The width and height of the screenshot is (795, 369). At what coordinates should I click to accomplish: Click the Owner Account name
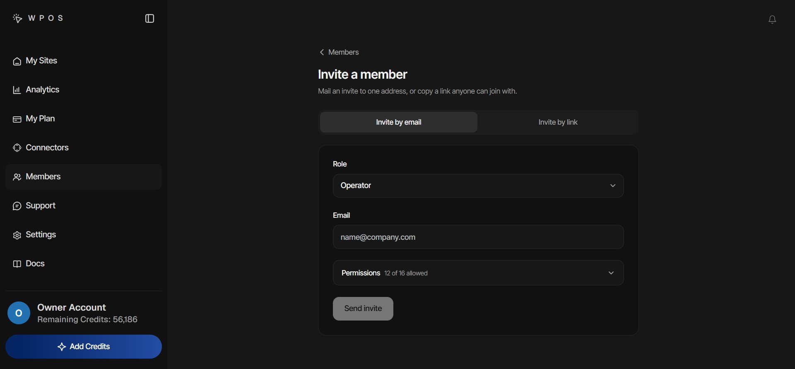pos(72,307)
